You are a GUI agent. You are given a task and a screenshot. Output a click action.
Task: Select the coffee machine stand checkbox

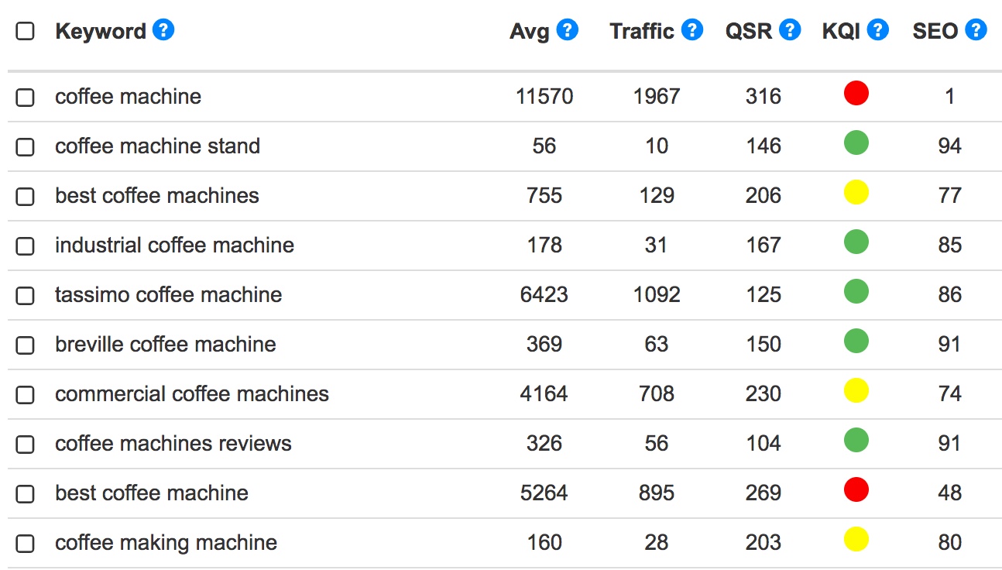click(24, 146)
